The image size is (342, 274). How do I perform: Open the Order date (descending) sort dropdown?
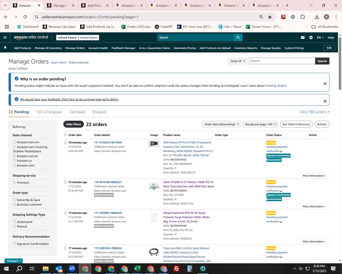[221, 124]
